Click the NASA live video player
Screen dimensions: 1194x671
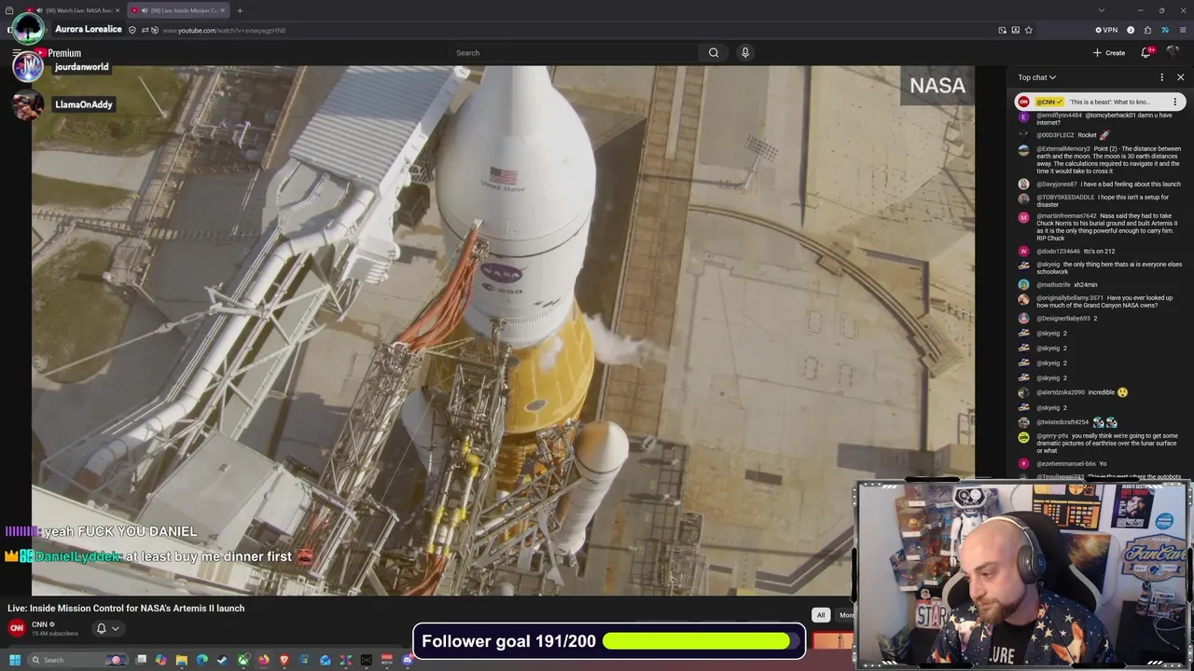[504, 331]
